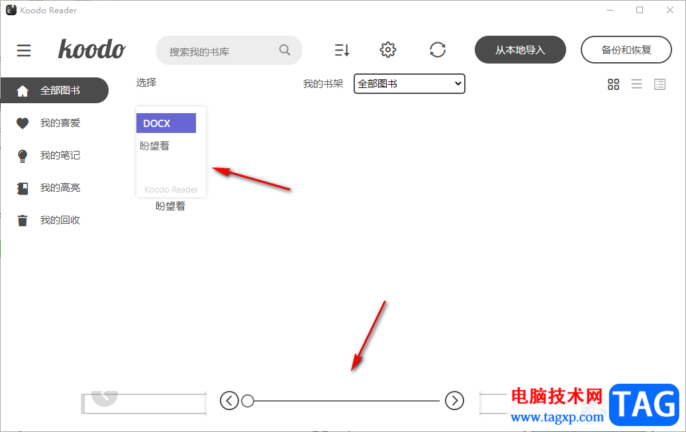Click the home icon in sidebar
The height and width of the screenshot is (432, 686).
pyautogui.click(x=23, y=91)
